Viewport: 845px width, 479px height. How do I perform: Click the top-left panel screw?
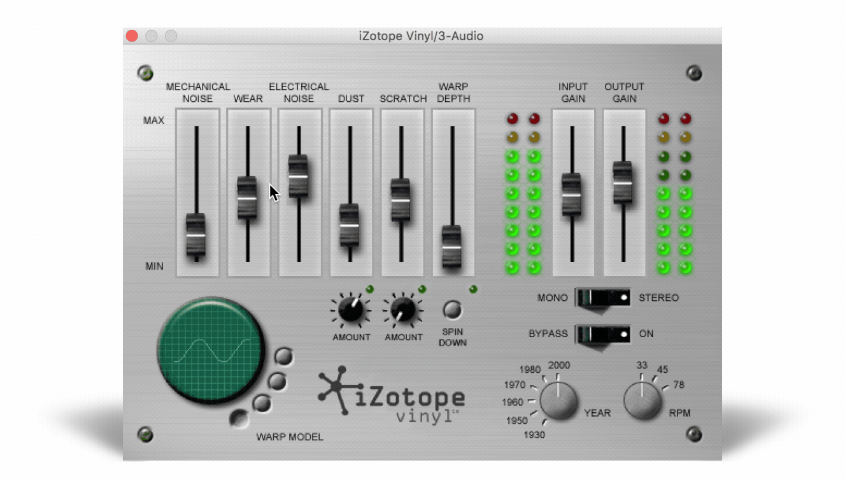click(x=145, y=73)
